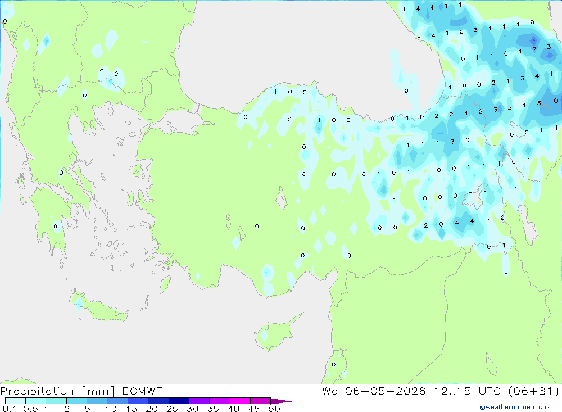Select the 0.1–0.5 mm legend color swatch
Image resolution: width=562 pixels, height=412 pixels.
[x=15, y=401]
